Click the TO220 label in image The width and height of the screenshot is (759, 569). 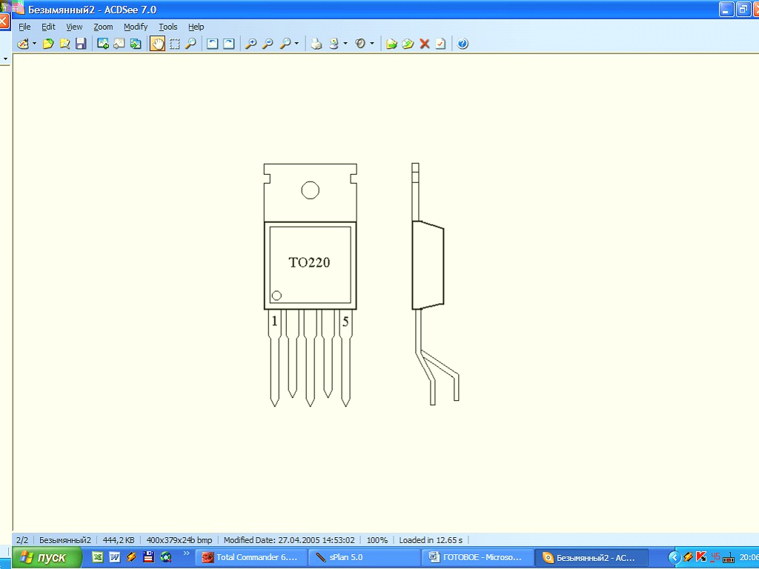[x=309, y=262]
